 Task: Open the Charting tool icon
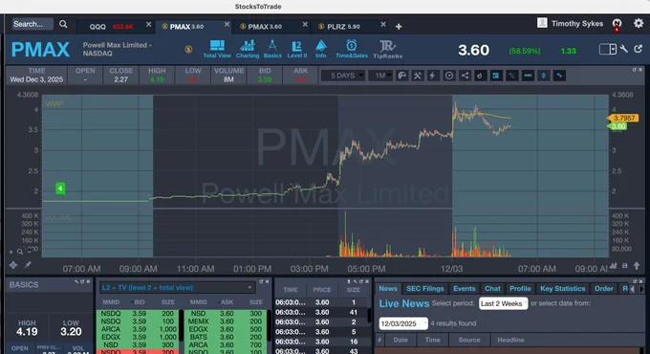click(x=248, y=49)
